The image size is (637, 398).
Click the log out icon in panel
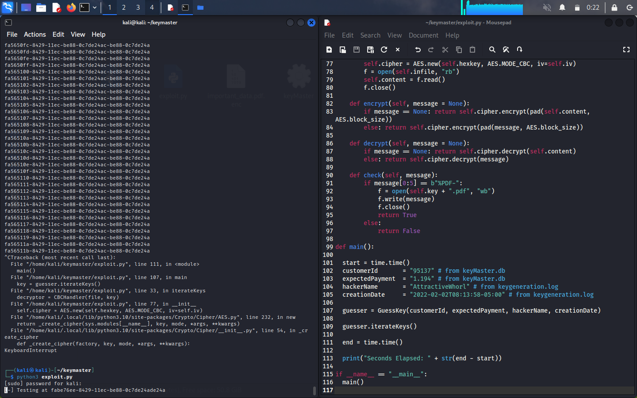pyautogui.click(x=629, y=8)
